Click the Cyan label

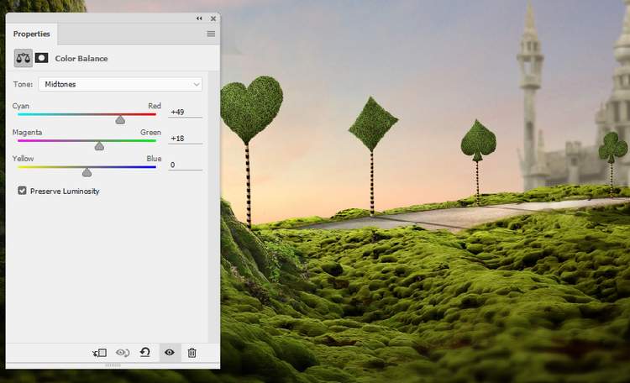pyautogui.click(x=21, y=106)
